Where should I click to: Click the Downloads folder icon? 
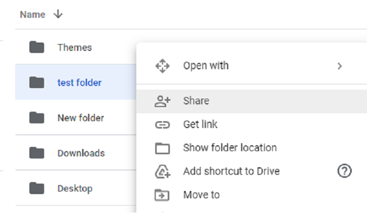pyautogui.click(x=37, y=153)
